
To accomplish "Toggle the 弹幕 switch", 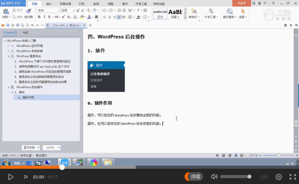I will [x=194, y=177].
